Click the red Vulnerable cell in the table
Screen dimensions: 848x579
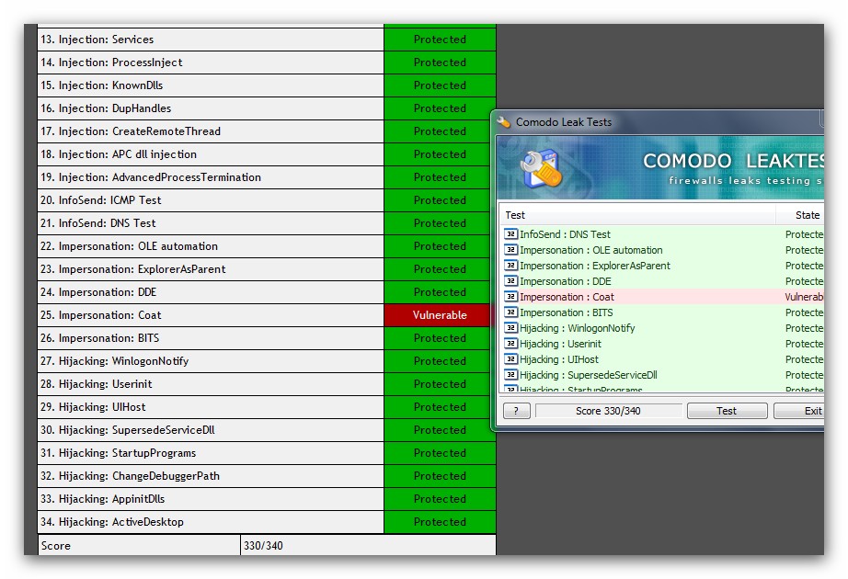pos(440,315)
